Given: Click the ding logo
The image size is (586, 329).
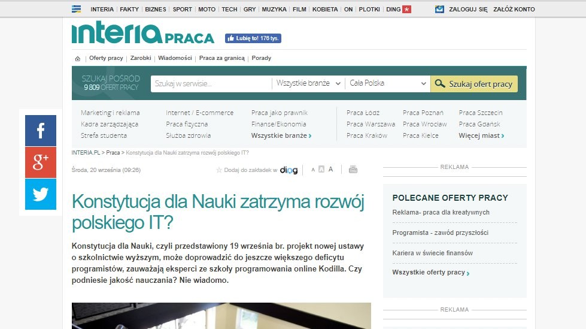Looking at the screenshot, I should point(289,170).
